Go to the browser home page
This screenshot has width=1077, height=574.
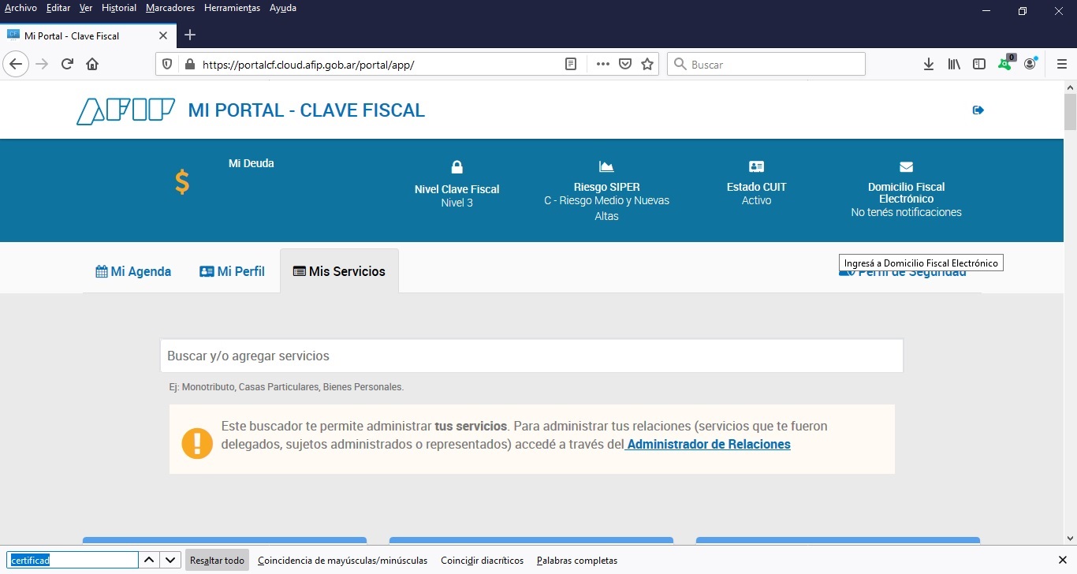point(92,65)
